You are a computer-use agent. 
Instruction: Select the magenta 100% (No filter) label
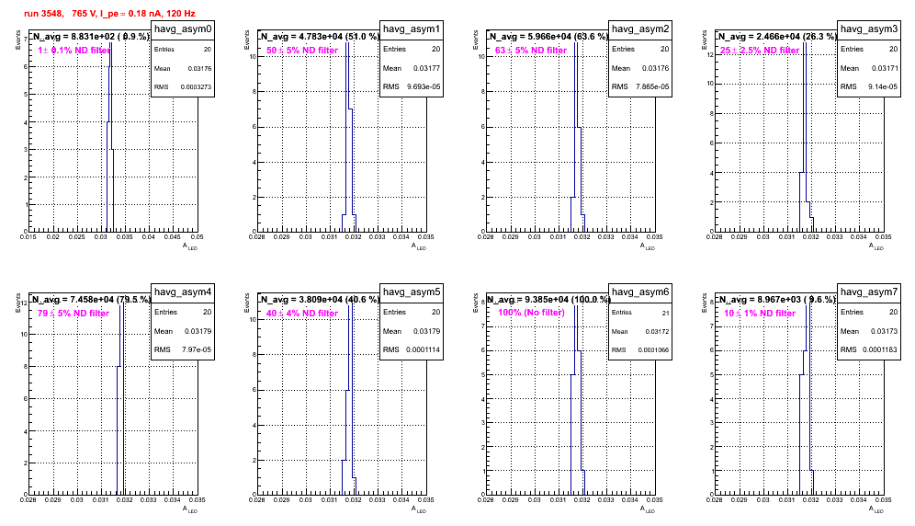tap(532, 313)
